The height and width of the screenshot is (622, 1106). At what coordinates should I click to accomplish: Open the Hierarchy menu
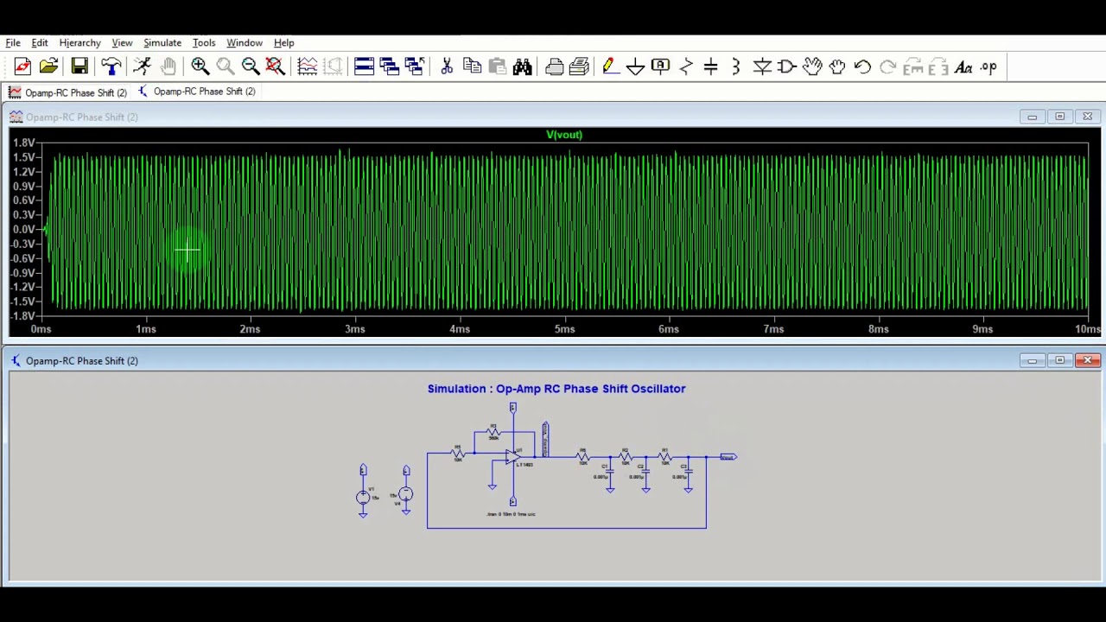point(79,42)
